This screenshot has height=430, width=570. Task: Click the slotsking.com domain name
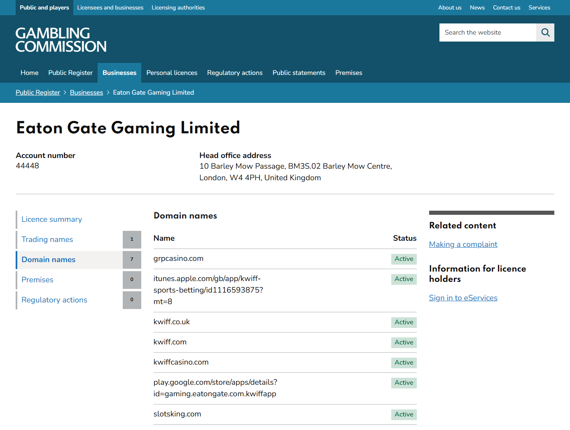coord(178,414)
